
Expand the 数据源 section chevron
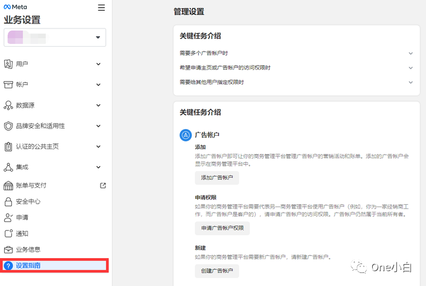(x=98, y=105)
